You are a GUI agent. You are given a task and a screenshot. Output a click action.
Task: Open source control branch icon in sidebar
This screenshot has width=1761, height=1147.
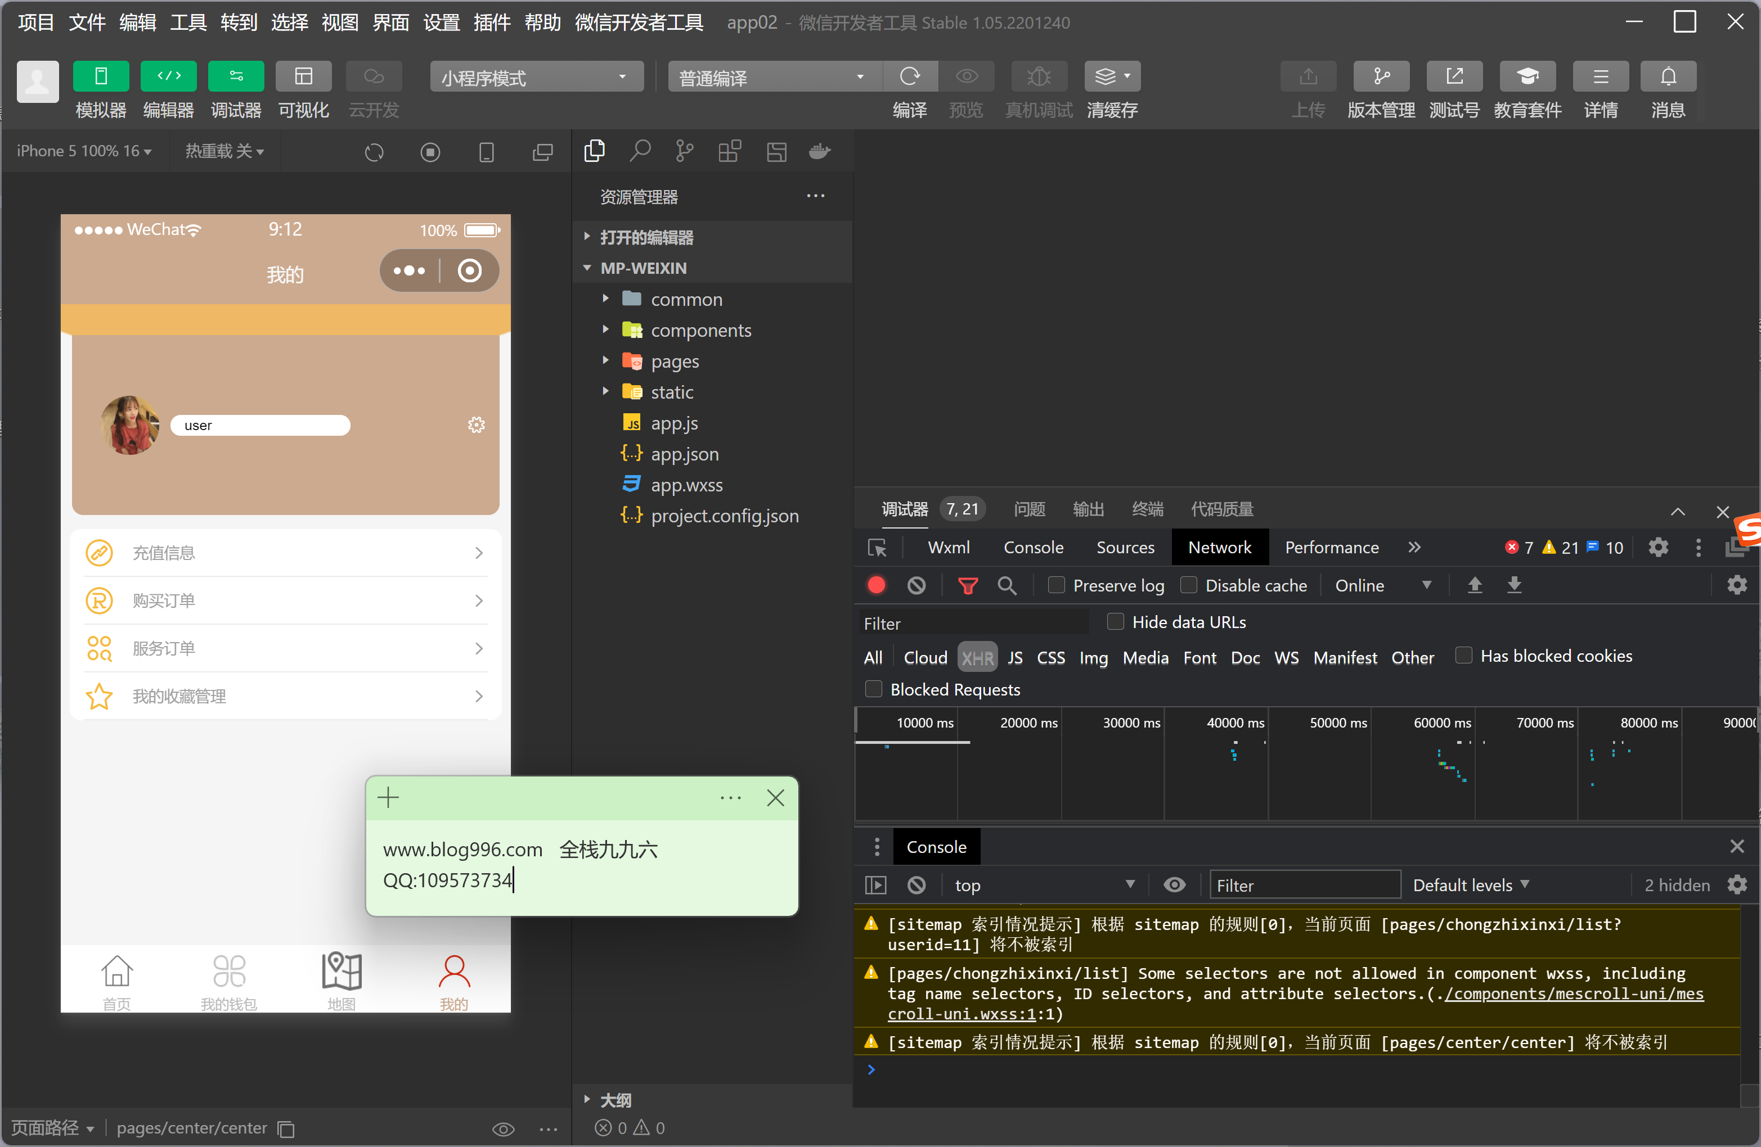(684, 151)
